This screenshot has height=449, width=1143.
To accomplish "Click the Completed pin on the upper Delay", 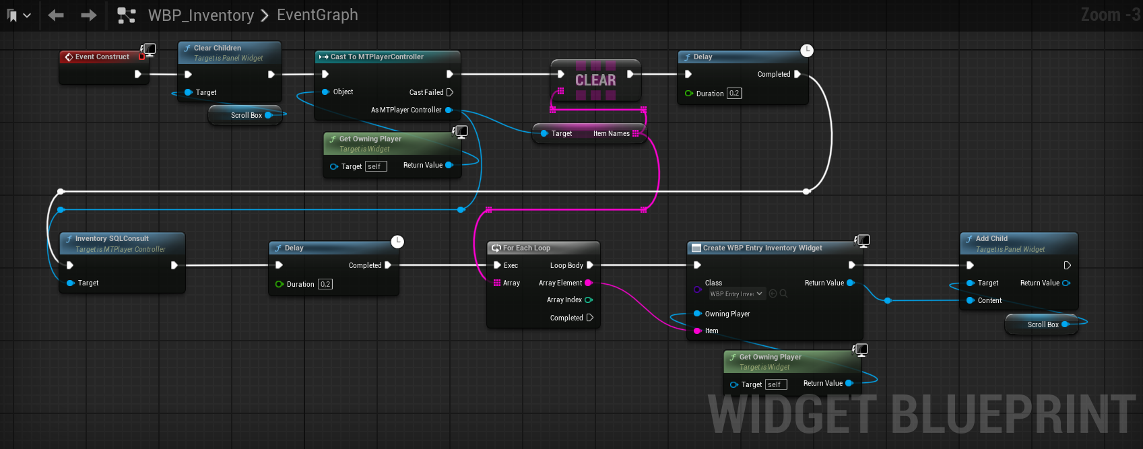I will click(797, 74).
